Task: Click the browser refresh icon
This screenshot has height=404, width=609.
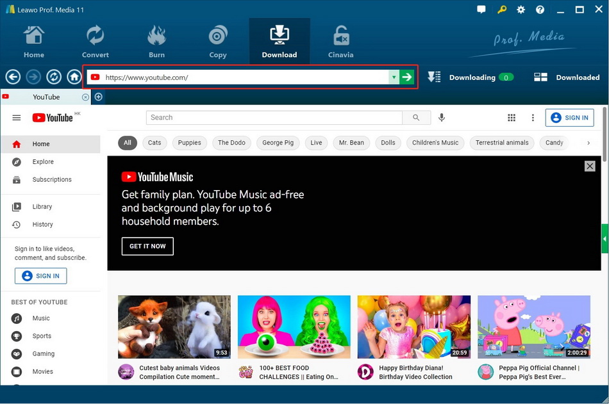Action: click(x=54, y=77)
